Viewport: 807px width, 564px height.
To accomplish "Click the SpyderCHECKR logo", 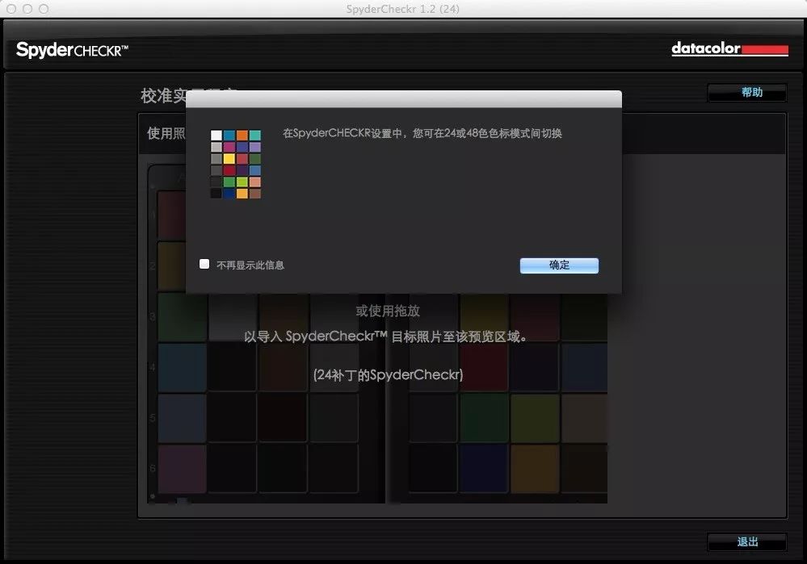I will tap(72, 50).
